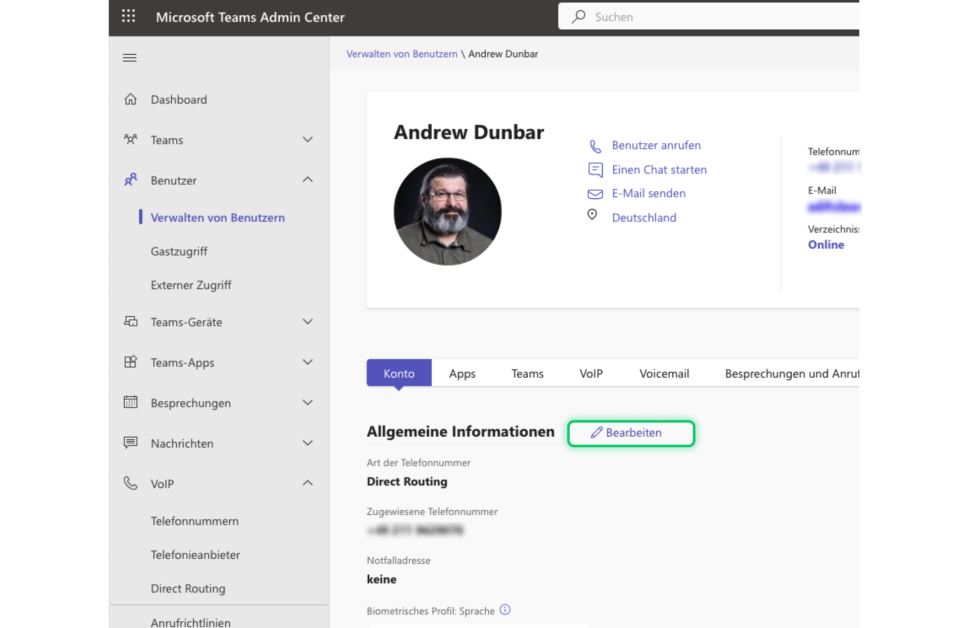Viewport: 968px width, 628px height.
Task: Click Andrew Dunbar's profile photo
Action: (447, 211)
